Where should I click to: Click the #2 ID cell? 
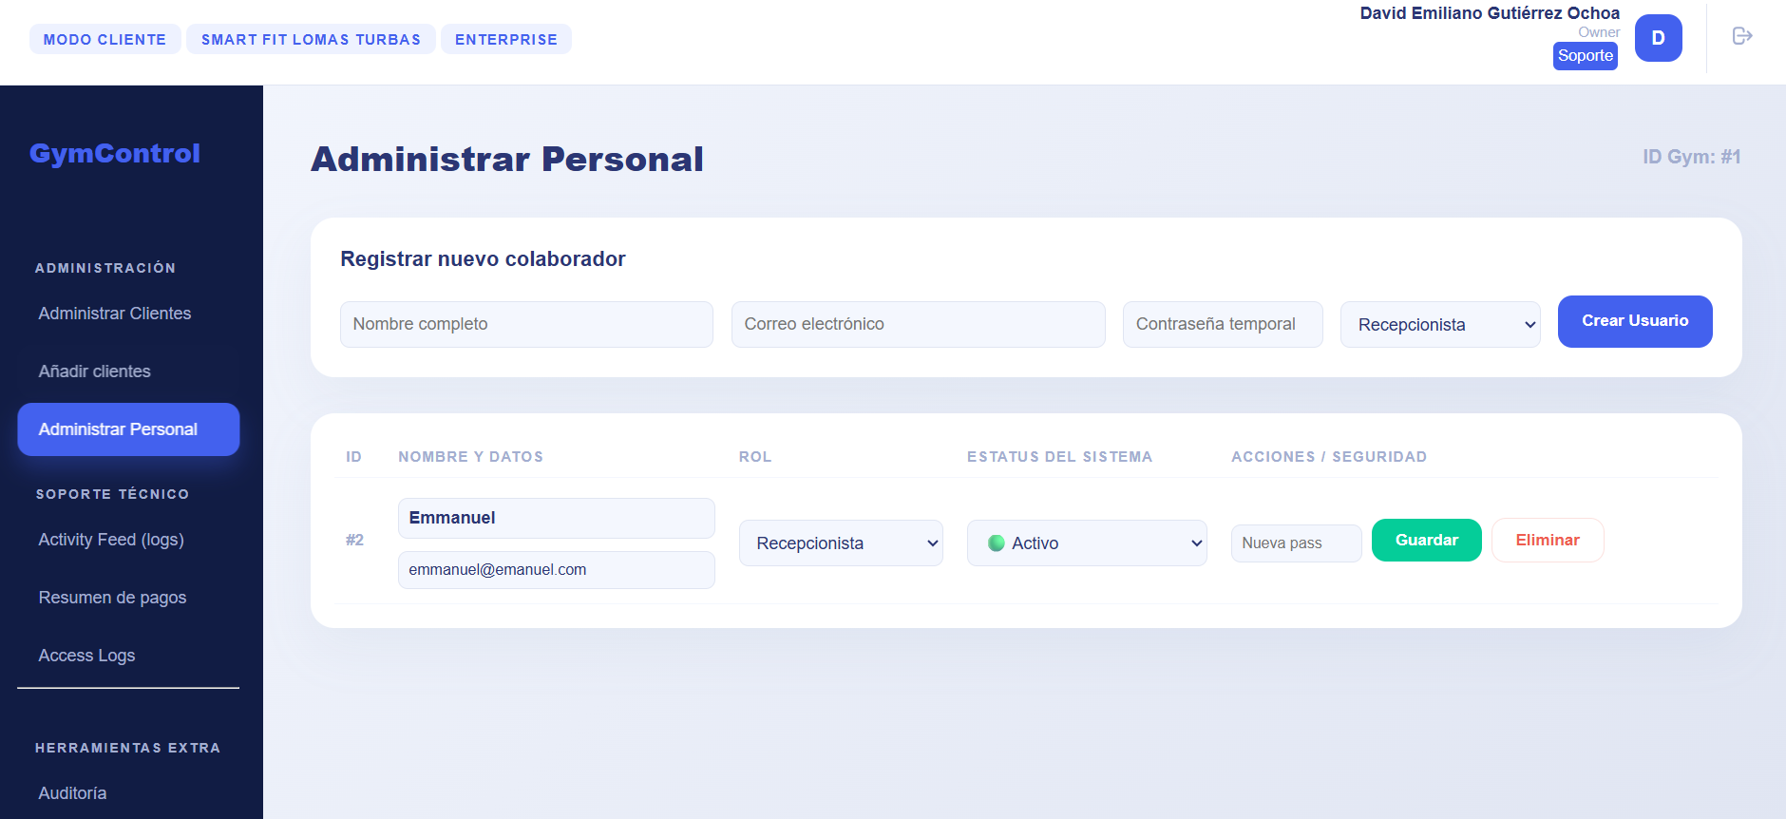click(x=354, y=540)
